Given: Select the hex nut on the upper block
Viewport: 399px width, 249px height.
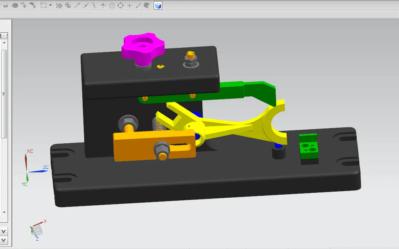Looking at the screenshot, I should [x=191, y=62].
